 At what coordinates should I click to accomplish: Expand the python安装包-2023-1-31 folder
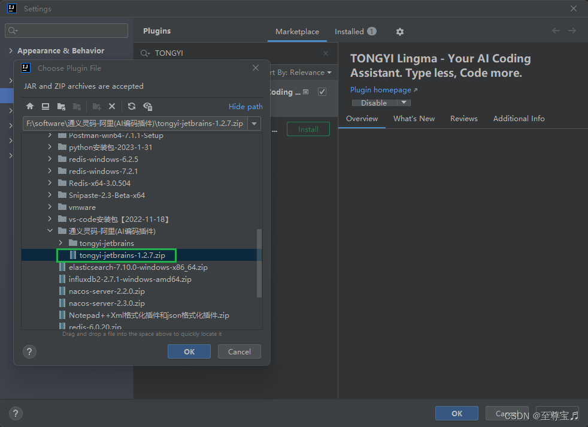(50, 147)
